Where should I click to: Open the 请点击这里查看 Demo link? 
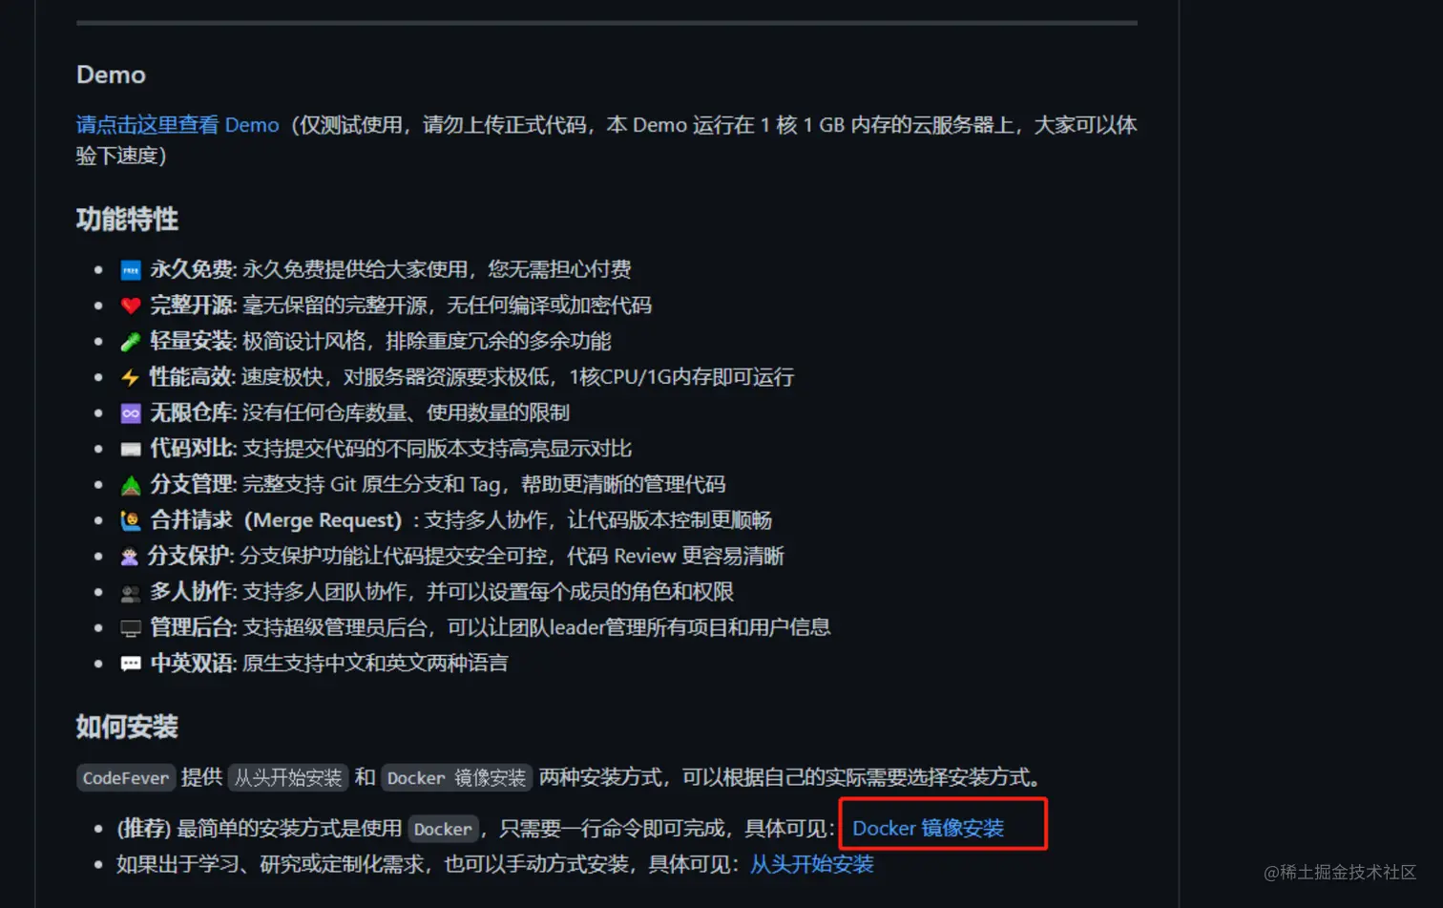[178, 125]
